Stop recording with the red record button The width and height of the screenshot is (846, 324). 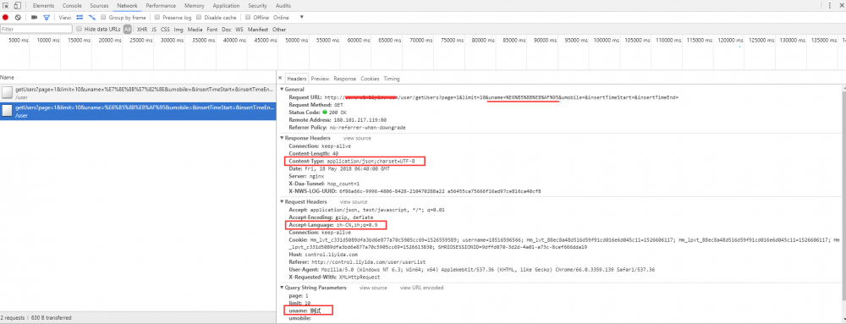point(5,17)
